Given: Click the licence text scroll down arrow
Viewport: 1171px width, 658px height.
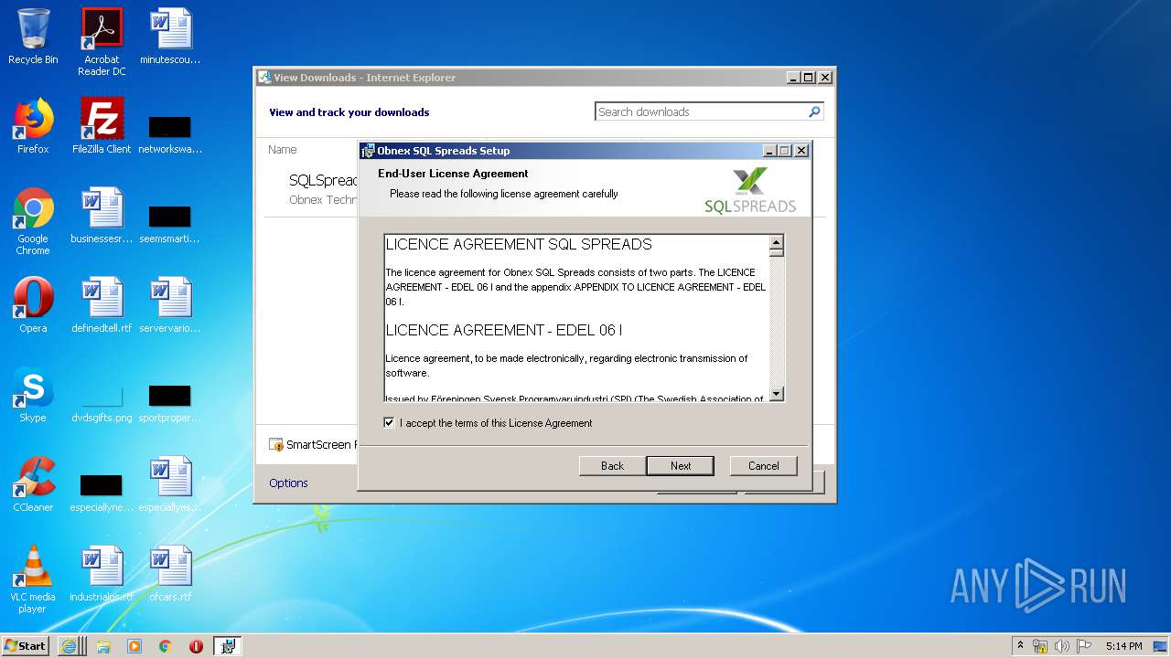Looking at the screenshot, I should pyautogui.click(x=777, y=394).
